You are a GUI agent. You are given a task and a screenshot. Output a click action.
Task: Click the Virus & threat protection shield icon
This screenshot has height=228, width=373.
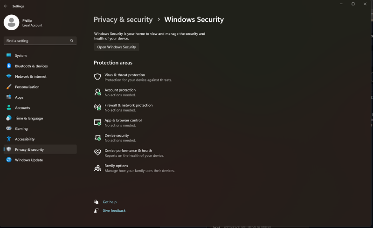coord(97,77)
